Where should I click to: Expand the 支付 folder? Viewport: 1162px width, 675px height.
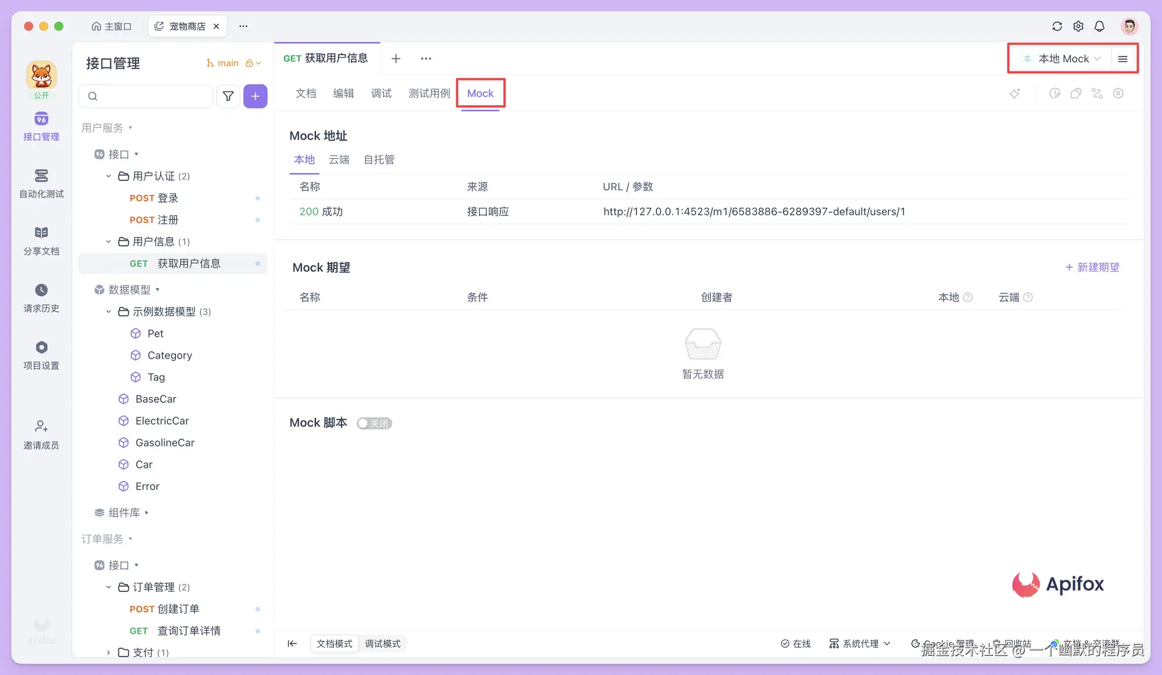click(109, 652)
